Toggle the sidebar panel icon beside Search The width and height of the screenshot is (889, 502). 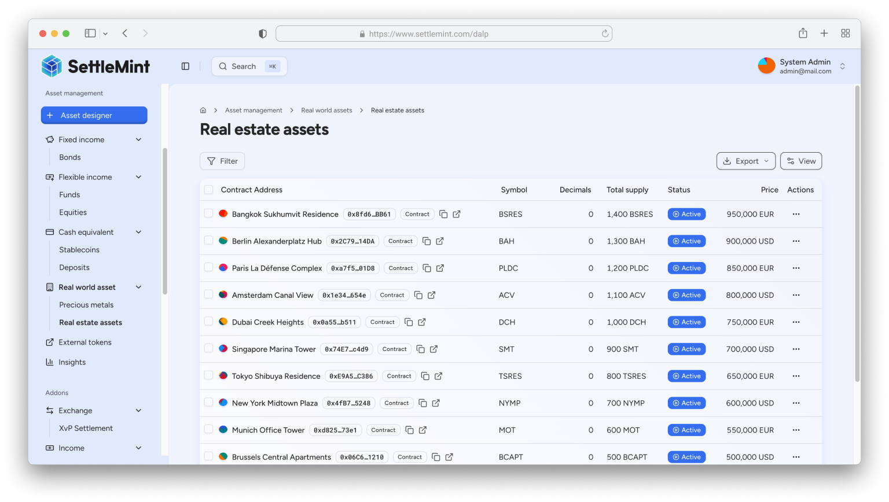(x=185, y=67)
